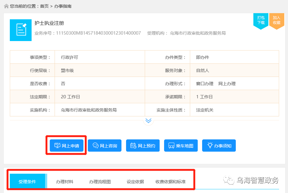Expand details using the double-chevron arrow
This screenshot has width=288, height=193.
coord(148,121)
